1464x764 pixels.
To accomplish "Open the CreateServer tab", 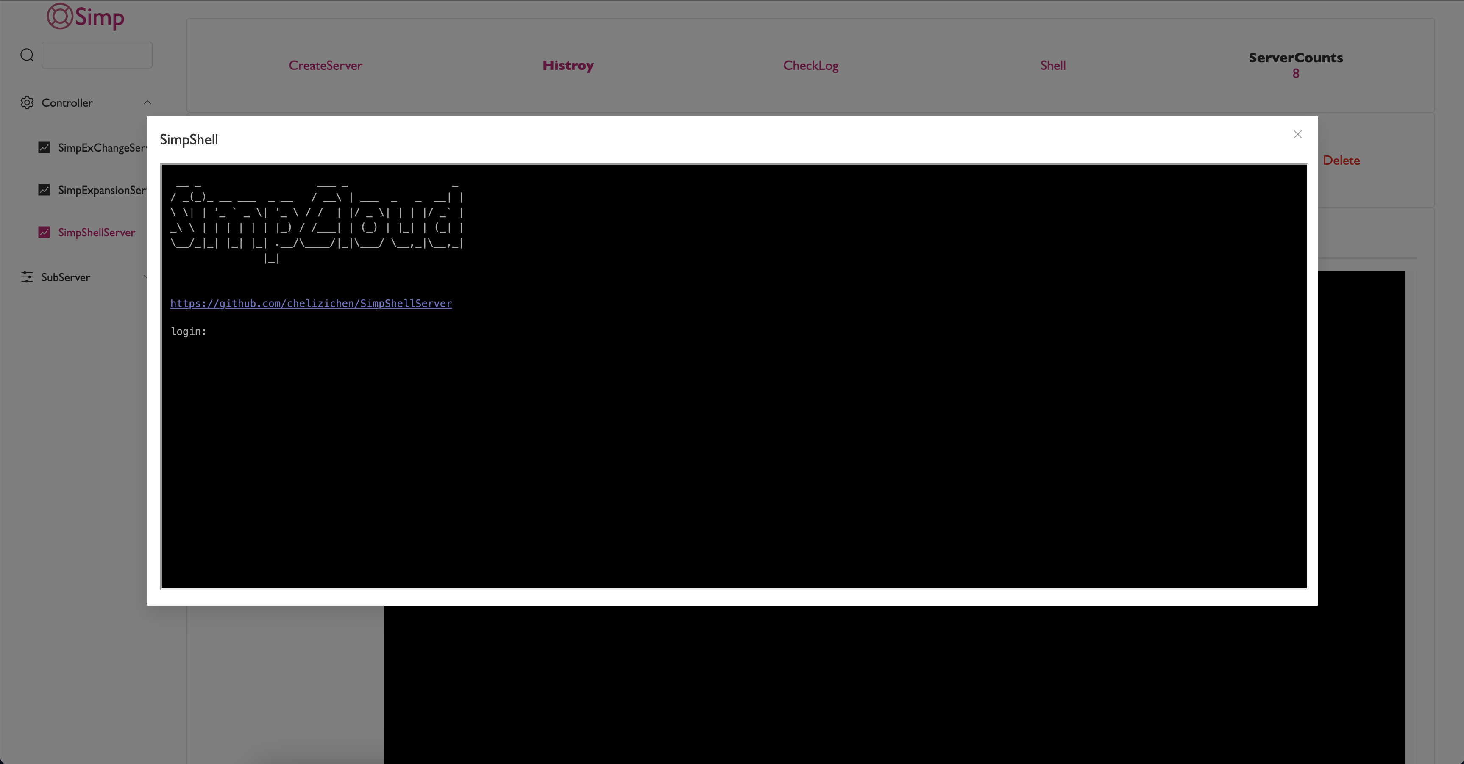I will (325, 65).
